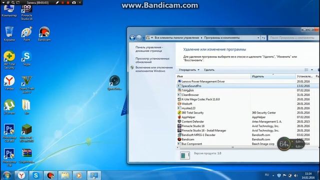The height and width of the screenshot is (180, 320).
Task: Select the mysites123 row
Action: (248, 108)
